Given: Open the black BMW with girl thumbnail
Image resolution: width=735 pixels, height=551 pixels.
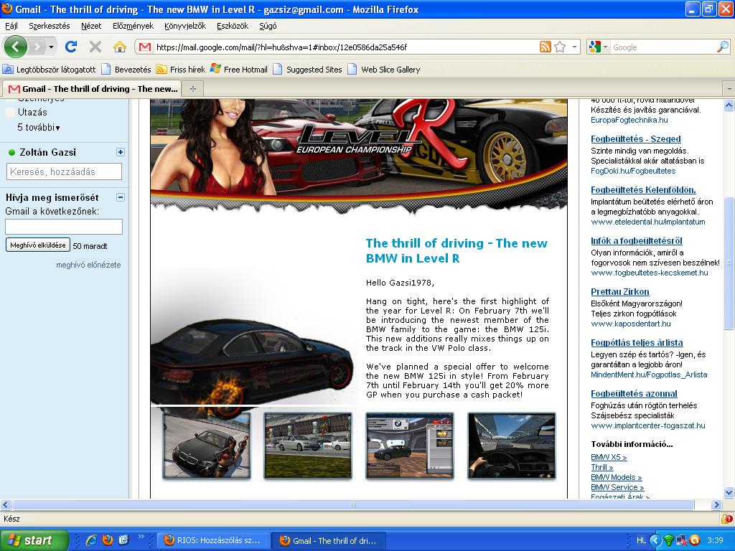Looking at the screenshot, I should (x=207, y=445).
